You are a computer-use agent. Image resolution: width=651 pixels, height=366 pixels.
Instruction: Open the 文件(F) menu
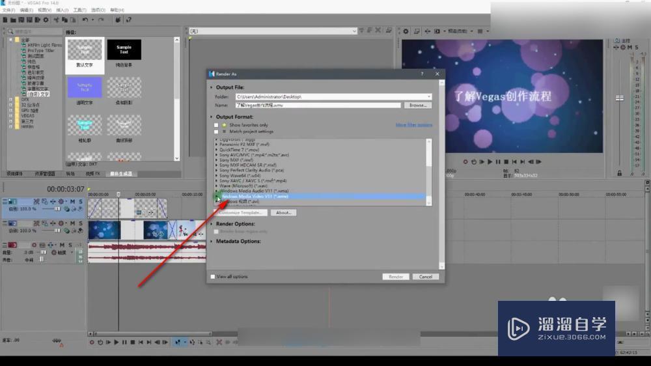coord(8,10)
